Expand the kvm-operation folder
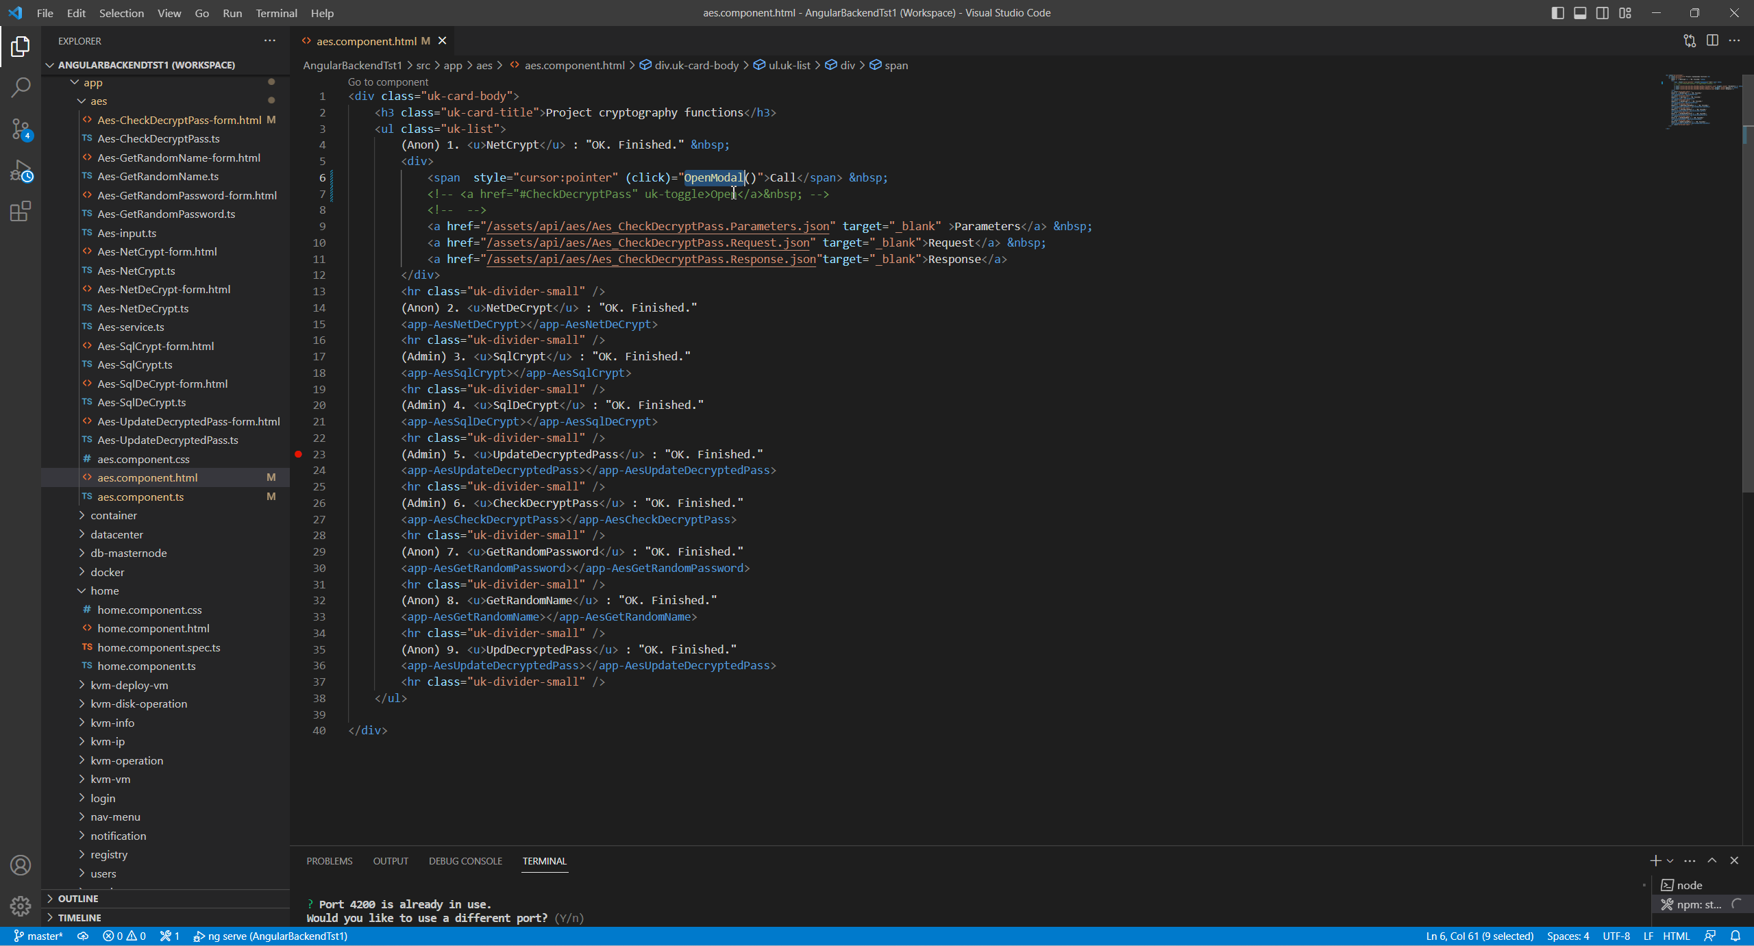The height and width of the screenshot is (946, 1754). pos(127,760)
